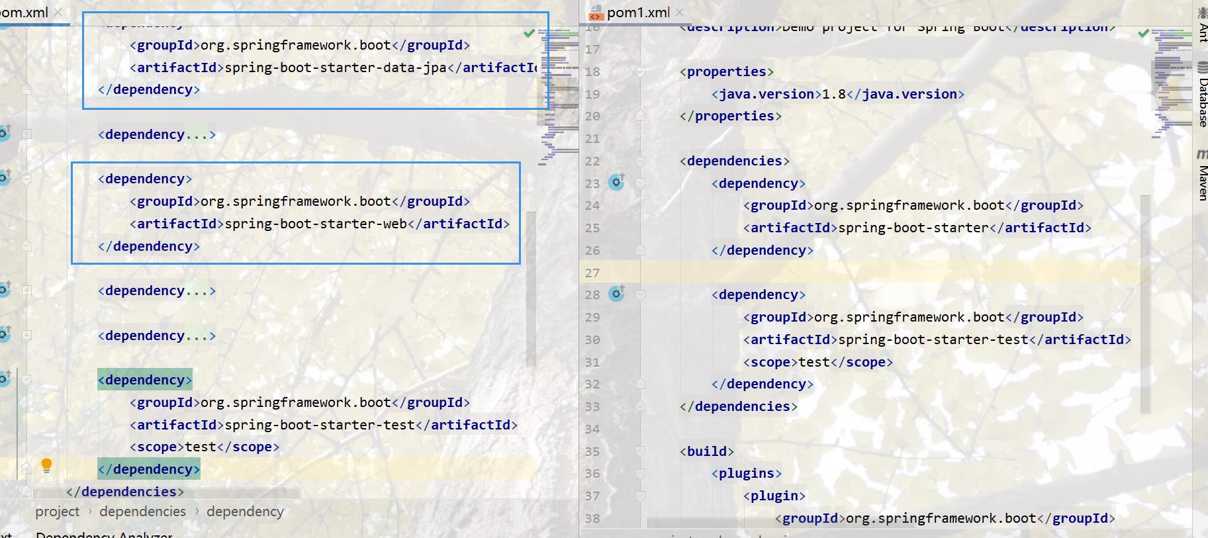Close the left pom.xml editor tab
The image size is (1208, 538).
click(x=58, y=12)
